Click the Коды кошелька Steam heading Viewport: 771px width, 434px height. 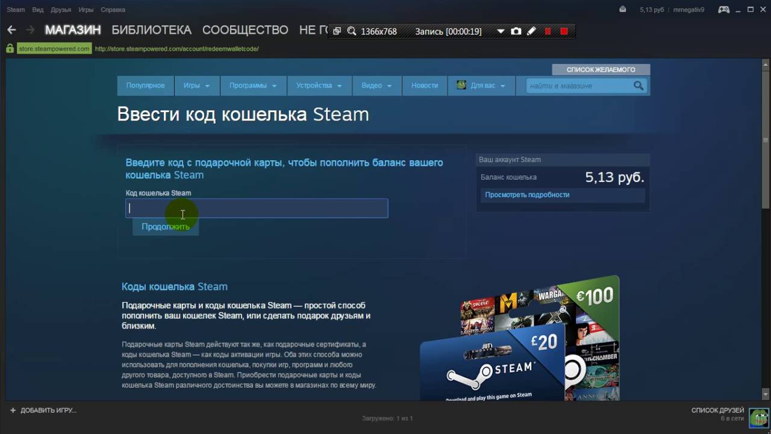175,287
